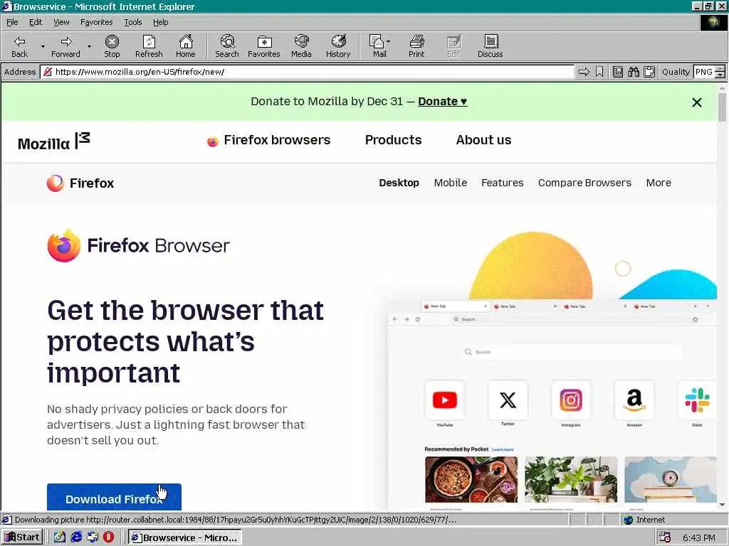The width and height of the screenshot is (729, 546).
Task: Open the Features link
Action: 502,183
